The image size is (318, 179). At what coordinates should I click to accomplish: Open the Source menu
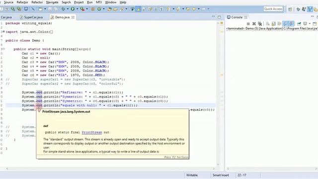click(x=8, y=2)
